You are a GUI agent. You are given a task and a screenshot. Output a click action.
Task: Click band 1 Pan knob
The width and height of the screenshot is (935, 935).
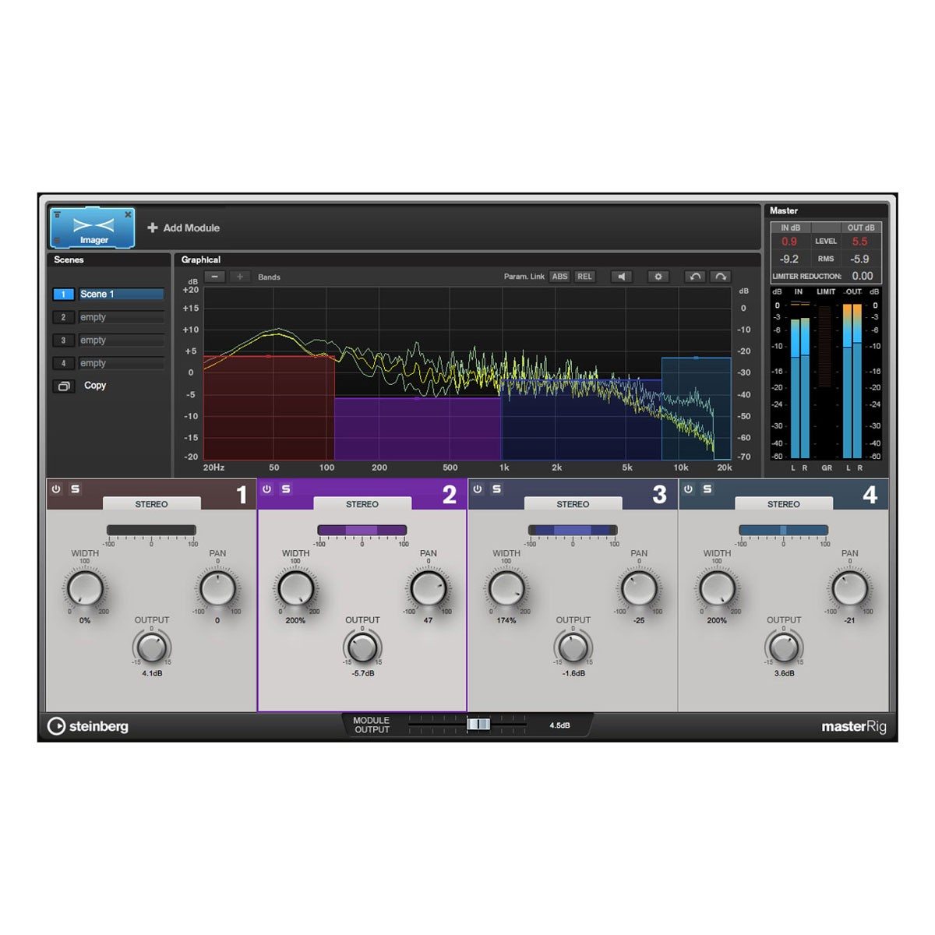pos(217,588)
